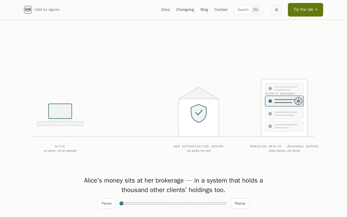The height and width of the screenshot is (217, 347).
Task: Click the 'ALICE'S HOLDINGS' tag
Action: point(280,94)
